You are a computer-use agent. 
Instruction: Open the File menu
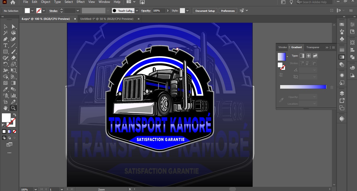(26, 2)
